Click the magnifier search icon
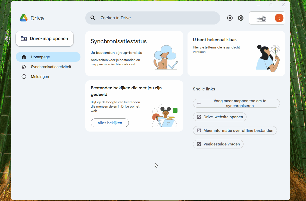The height and width of the screenshot is (201, 306). [x=93, y=18]
